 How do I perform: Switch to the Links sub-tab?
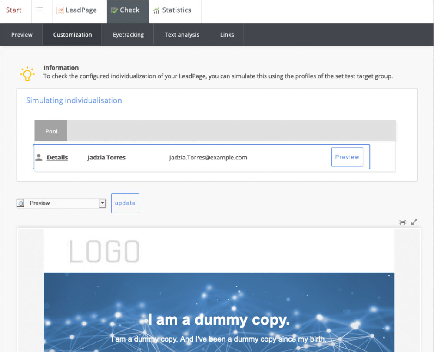pos(227,35)
